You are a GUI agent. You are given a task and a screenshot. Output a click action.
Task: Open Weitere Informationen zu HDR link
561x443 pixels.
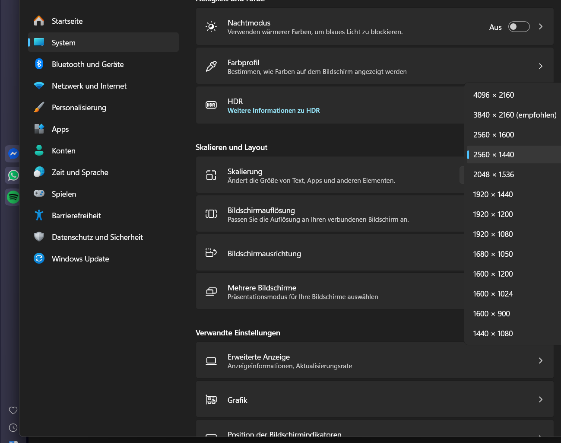click(274, 111)
